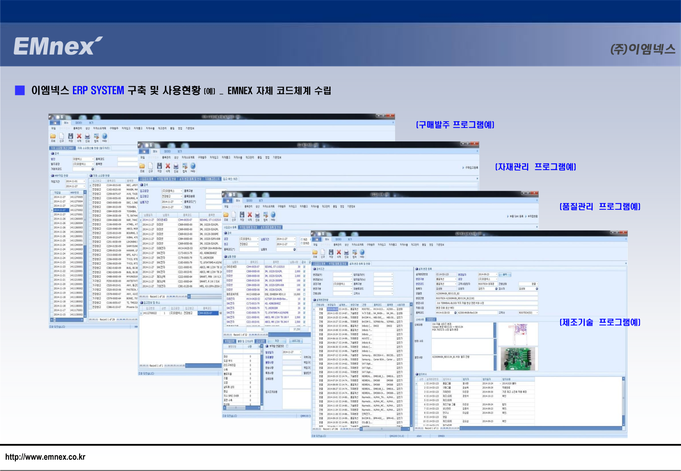Screen dimensions: 681x471
Task: Click 삭제 delete icon in front manufacturing-tech window
Action: click(x=339, y=252)
